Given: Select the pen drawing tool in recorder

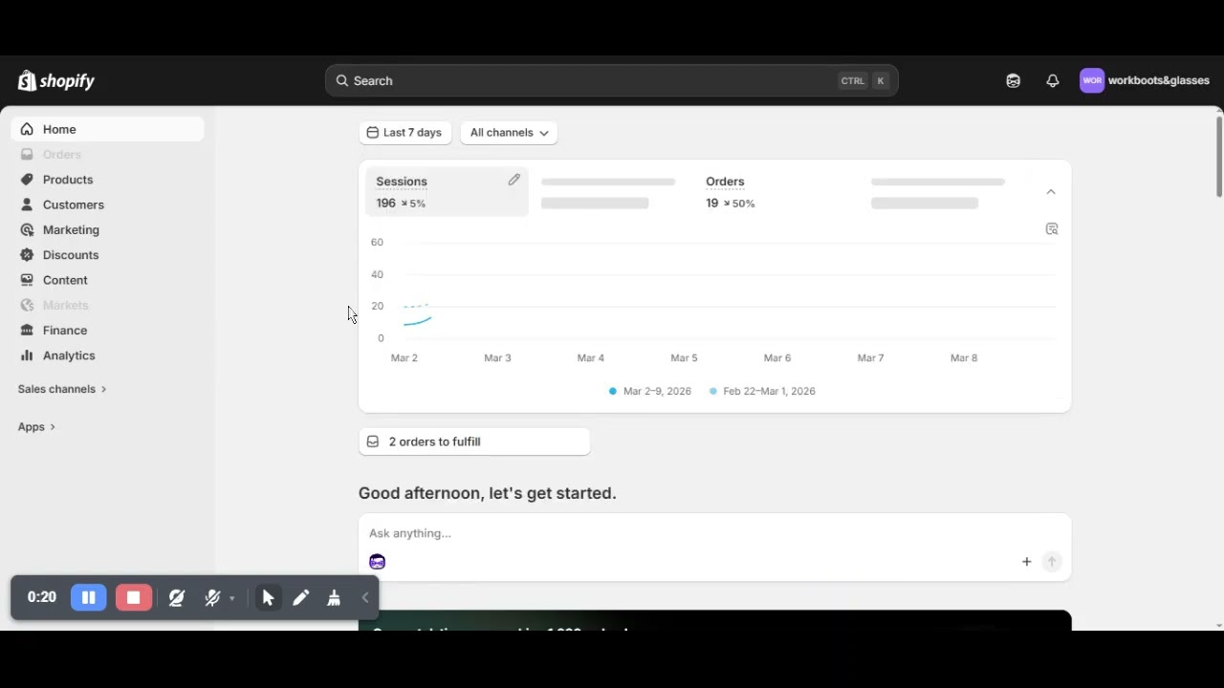Looking at the screenshot, I should (301, 598).
